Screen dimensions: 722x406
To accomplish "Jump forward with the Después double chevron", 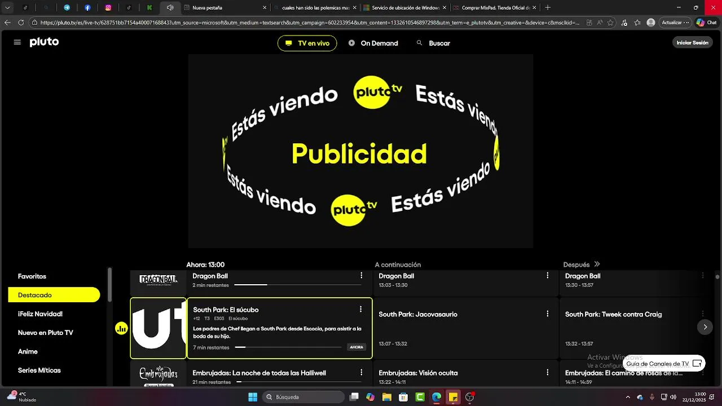I will tap(597, 264).
